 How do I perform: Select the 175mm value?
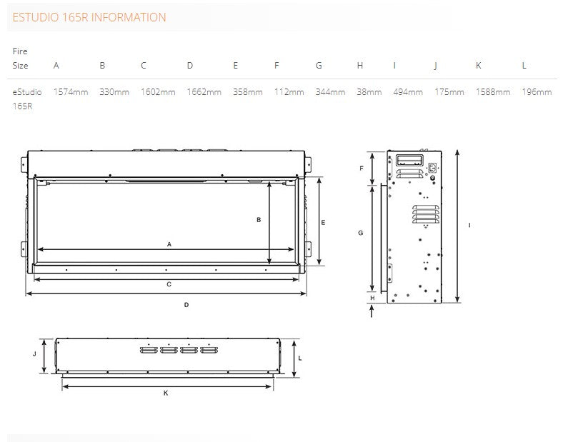point(449,91)
